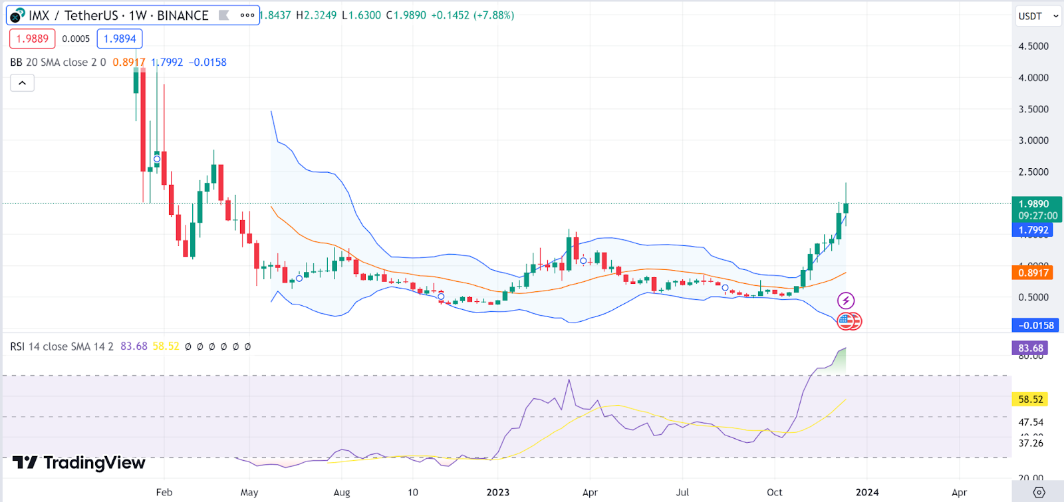Click the US flag economic event icon

tap(845, 322)
